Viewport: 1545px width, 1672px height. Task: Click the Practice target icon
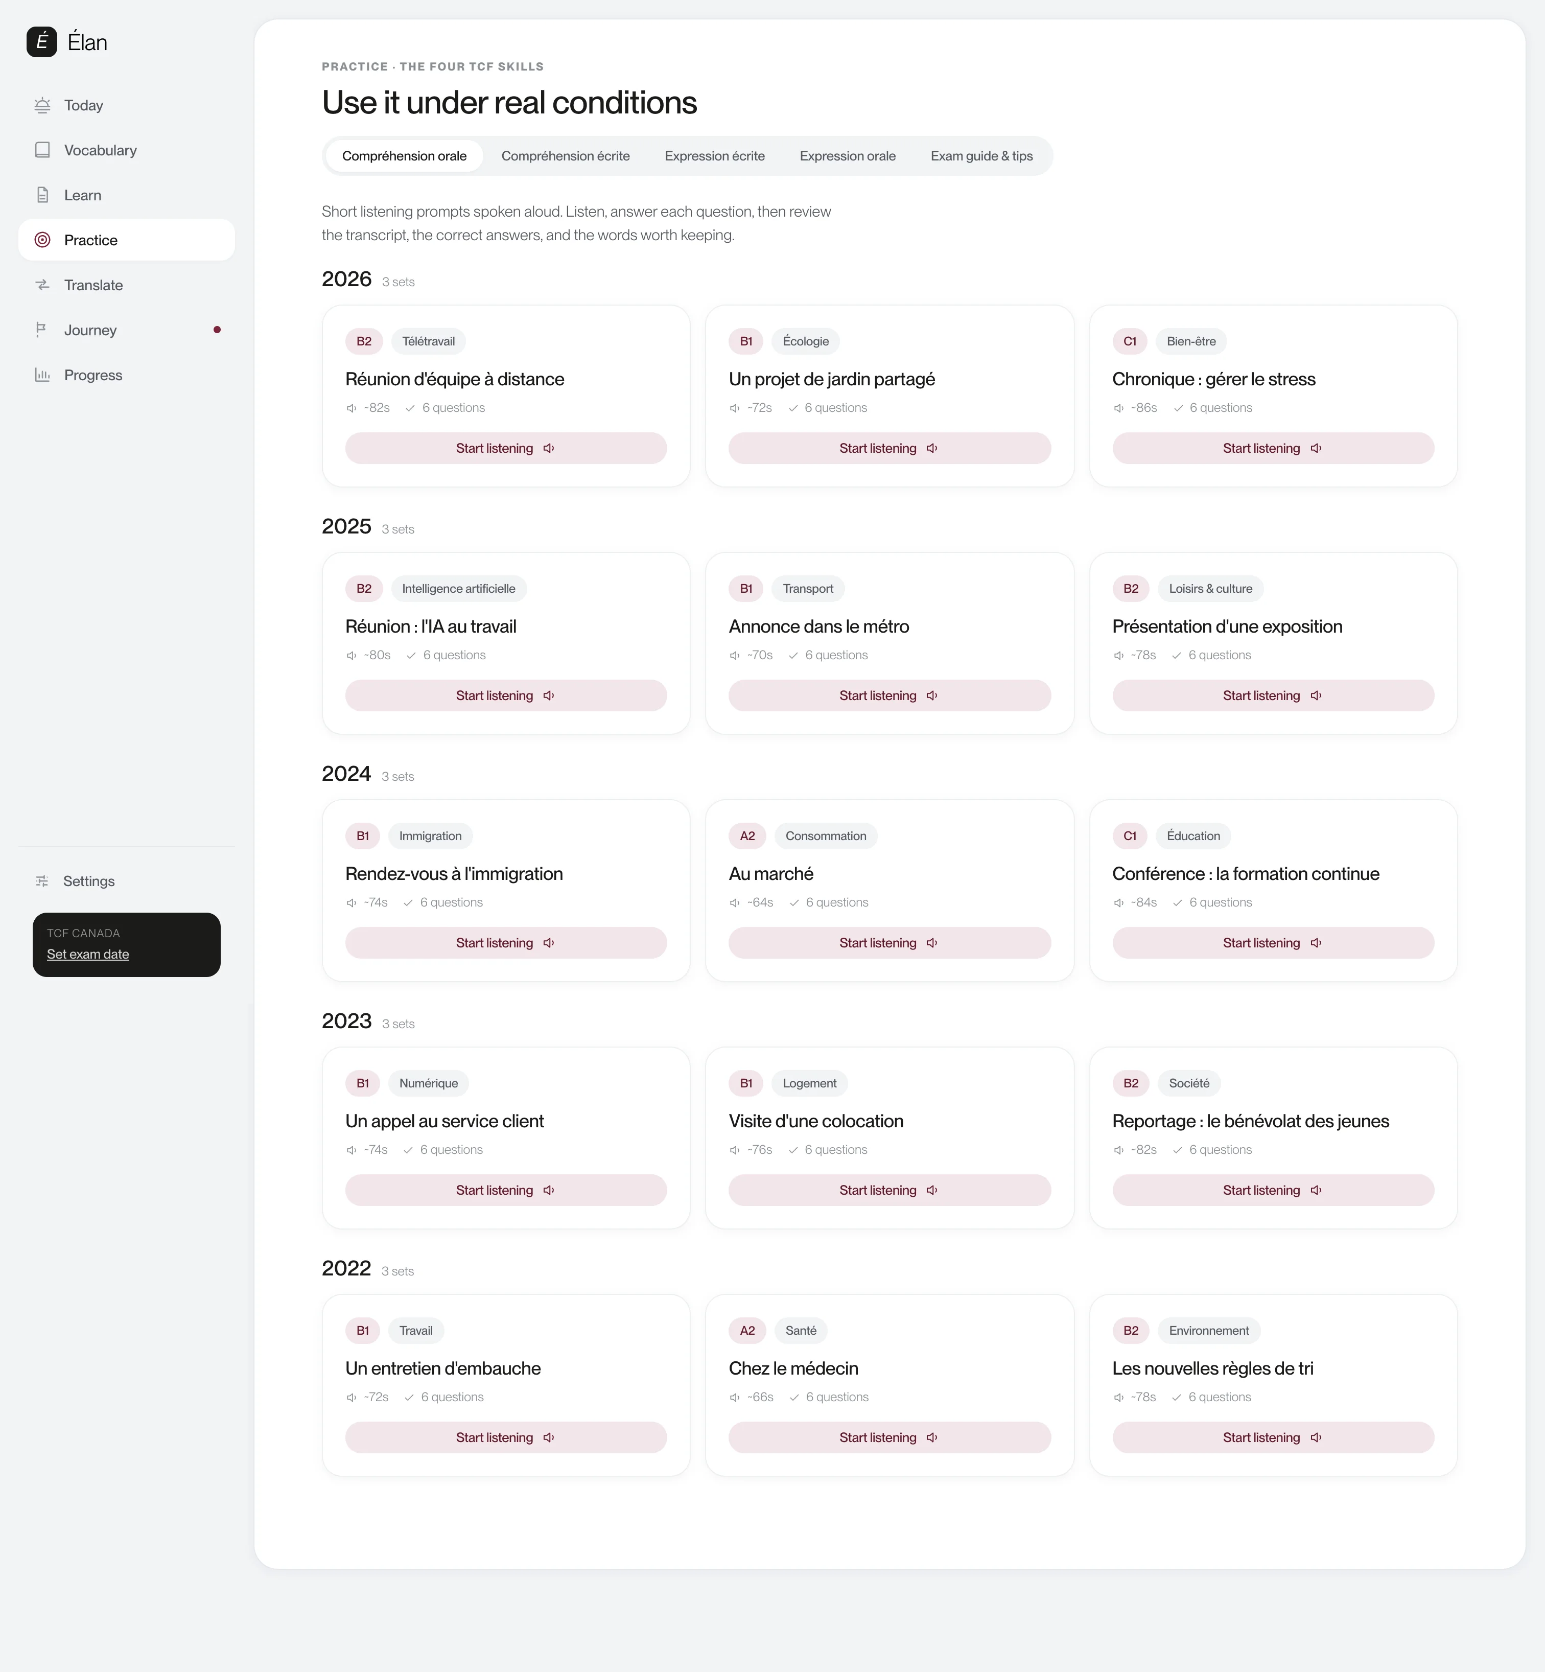pyautogui.click(x=42, y=240)
